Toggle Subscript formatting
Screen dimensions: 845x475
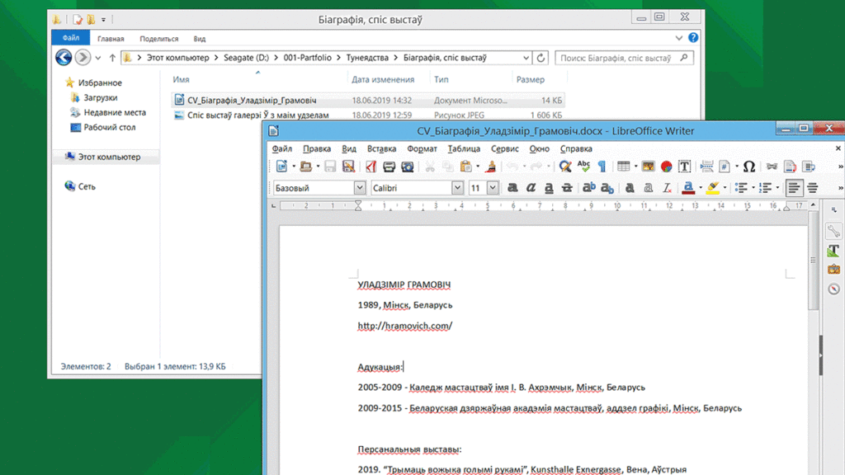point(607,187)
